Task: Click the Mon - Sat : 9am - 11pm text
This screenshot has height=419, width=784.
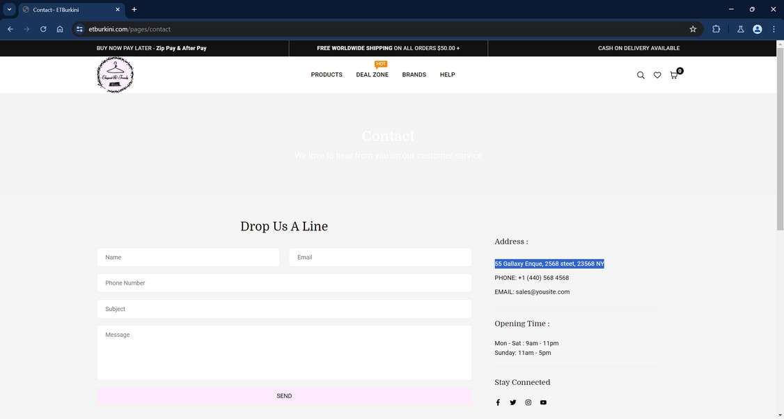Action: coord(526,344)
